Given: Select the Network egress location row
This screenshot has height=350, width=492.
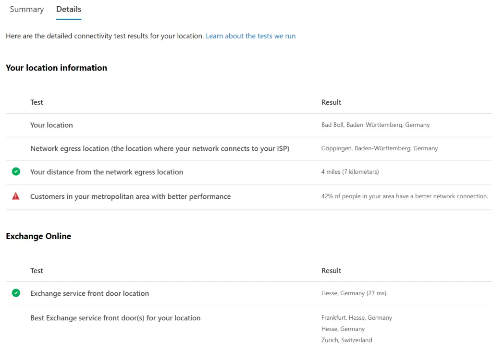Looking at the screenshot, I should [249, 149].
